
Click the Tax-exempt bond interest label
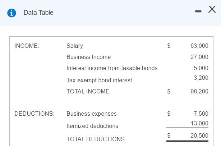pyautogui.click(x=99, y=80)
